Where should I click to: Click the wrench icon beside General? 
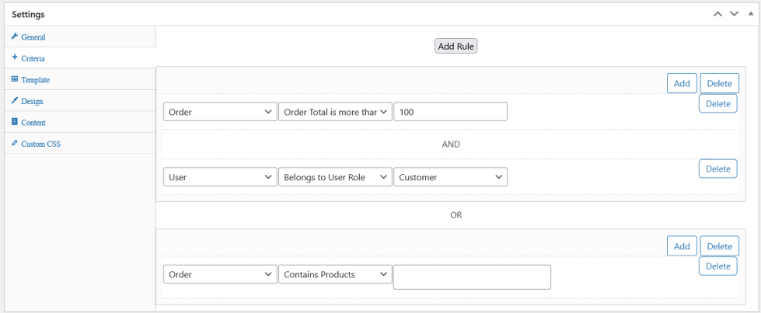tap(15, 37)
